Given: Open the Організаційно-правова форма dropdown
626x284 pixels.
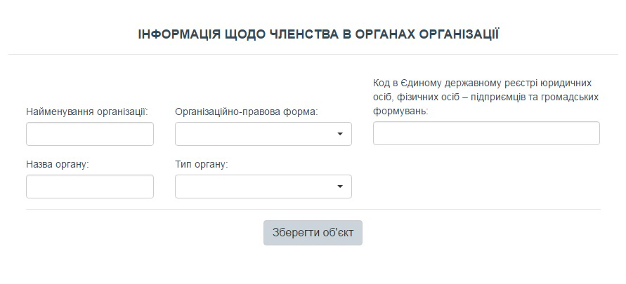Looking at the screenshot, I should click(263, 134).
